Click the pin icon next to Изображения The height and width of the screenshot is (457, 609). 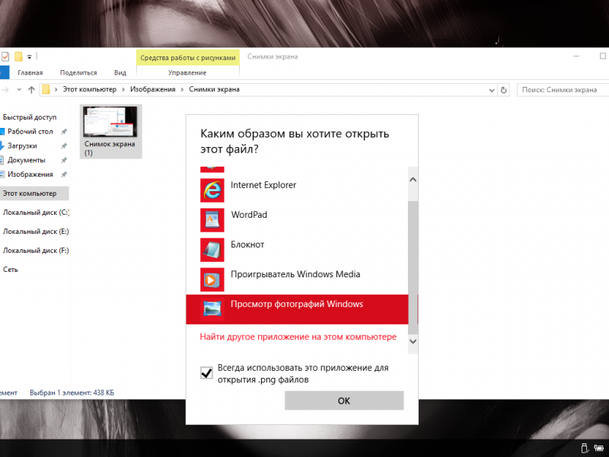click(64, 174)
